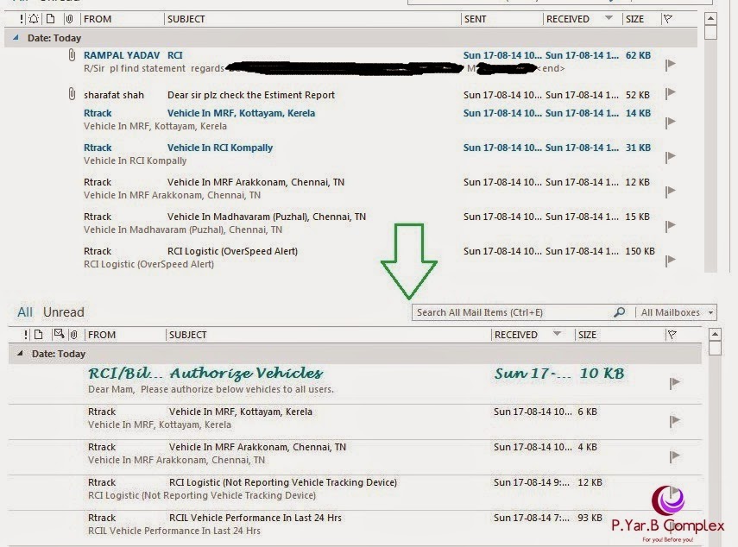738x547 pixels.
Task: Open the All Mailboxes dropdown
Action: pyautogui.click(x=678, y=312)
